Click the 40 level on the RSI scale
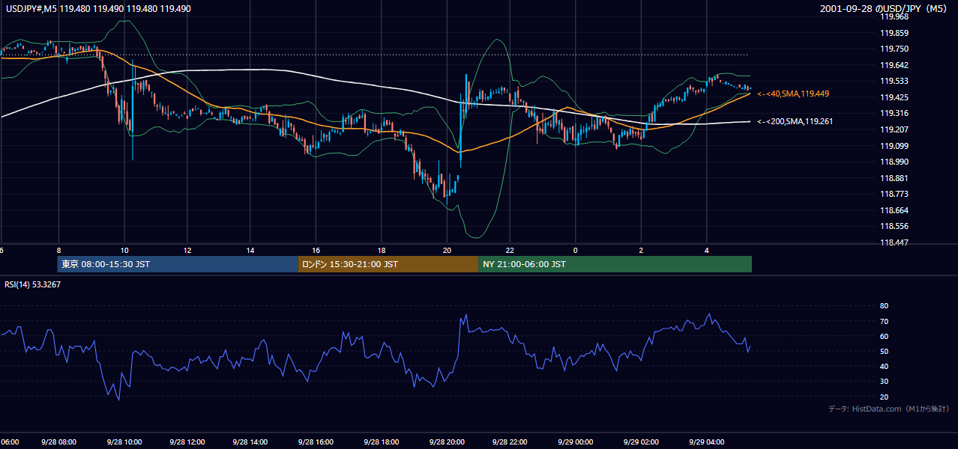958x449 pixels. tap(884, 366)
